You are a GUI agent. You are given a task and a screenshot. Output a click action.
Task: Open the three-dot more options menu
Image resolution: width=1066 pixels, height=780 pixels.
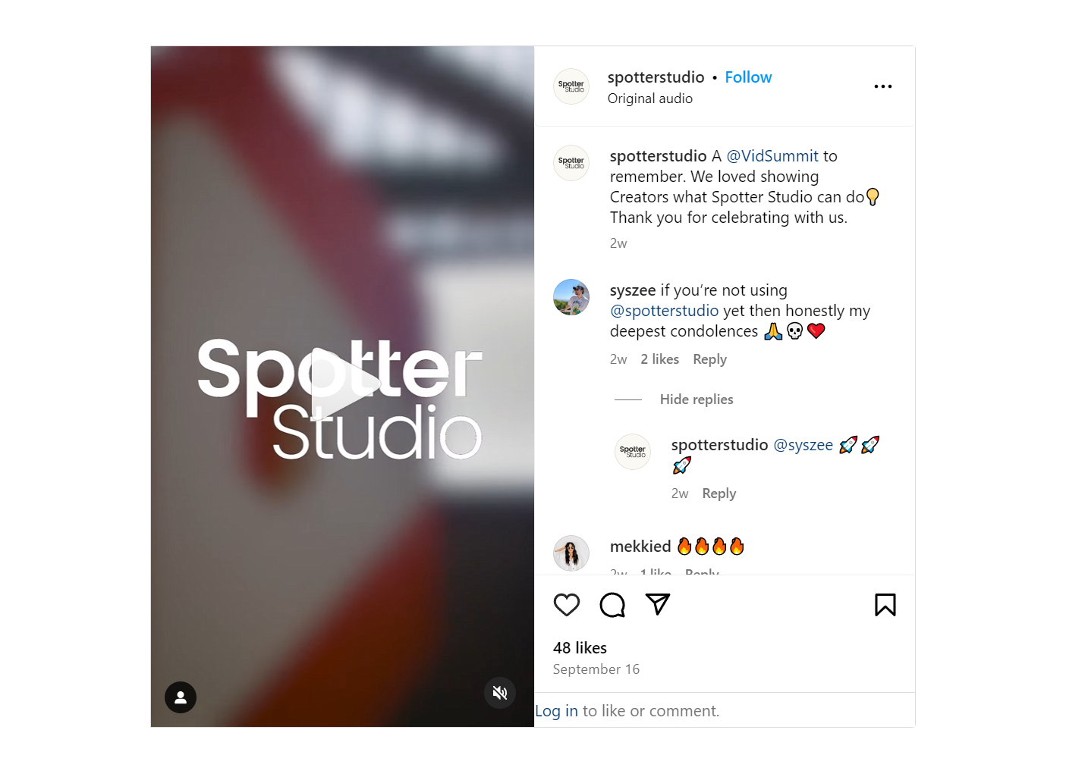[x=883, y=86]
